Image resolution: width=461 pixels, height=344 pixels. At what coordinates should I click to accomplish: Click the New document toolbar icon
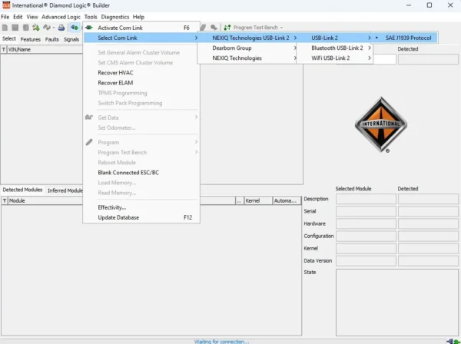[x=5, y=28]
